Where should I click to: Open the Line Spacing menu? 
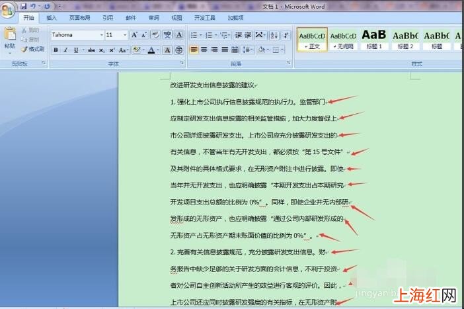click(x=247, y=50)
